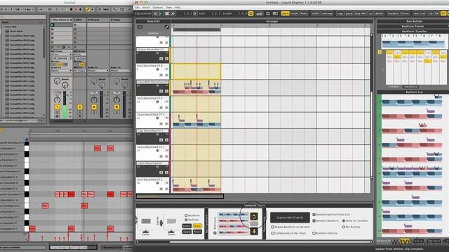Click the Random button in toolbar
Viewport: 449px width, 252px height.
point(393,13)
